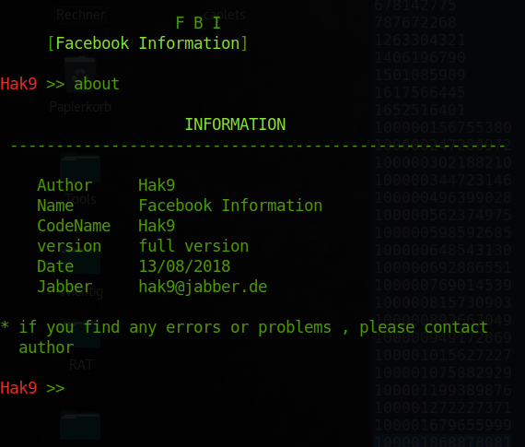Open the bottom unlabeled desktop folder

[x=80, y=425]
